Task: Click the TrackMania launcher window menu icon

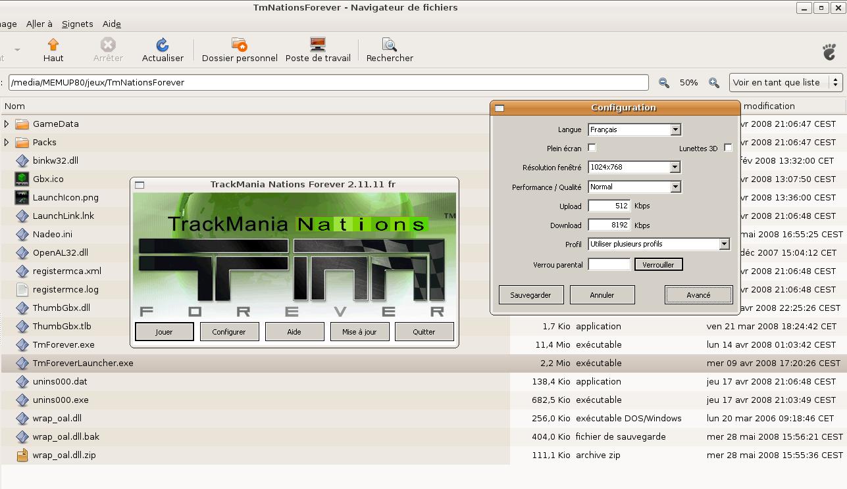Action: click(x=140, y=185)
